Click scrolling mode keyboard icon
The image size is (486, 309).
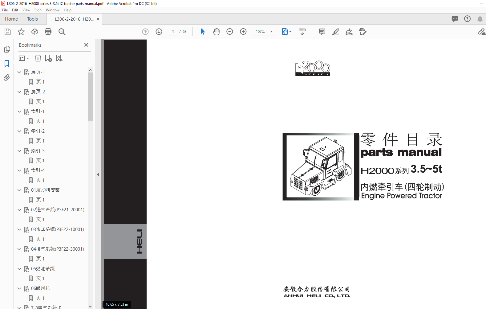[x=302, y=32]
